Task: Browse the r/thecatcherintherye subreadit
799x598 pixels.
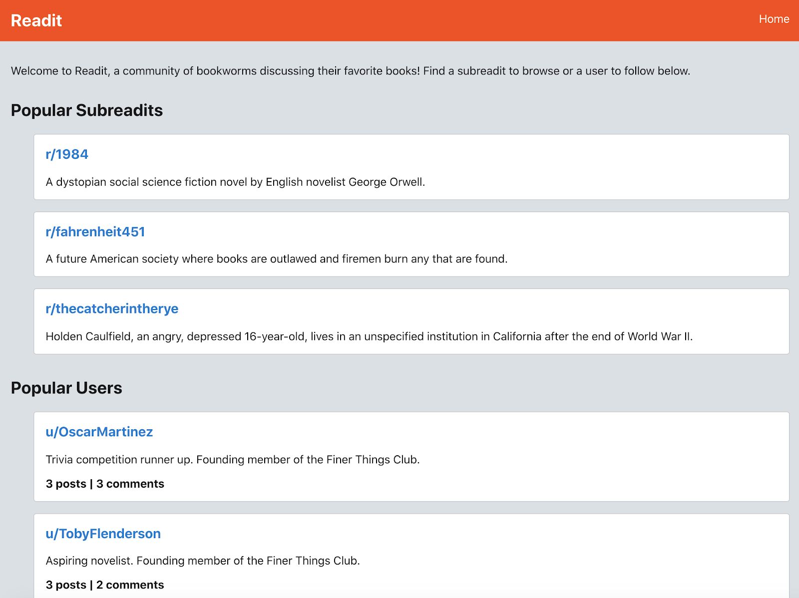Action: 112,308
